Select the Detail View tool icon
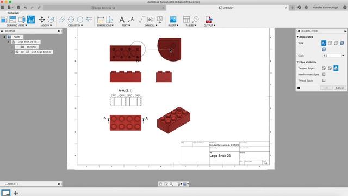 30,20
